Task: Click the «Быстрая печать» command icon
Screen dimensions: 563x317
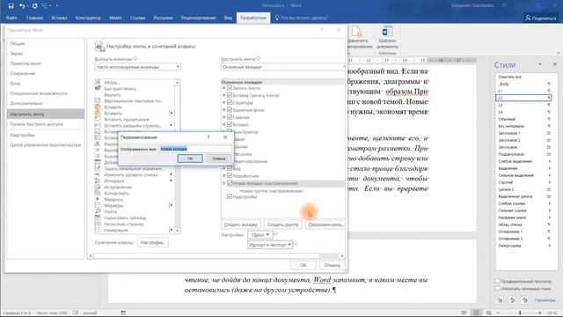Action: pyautogui.click(x=98, y=88)
